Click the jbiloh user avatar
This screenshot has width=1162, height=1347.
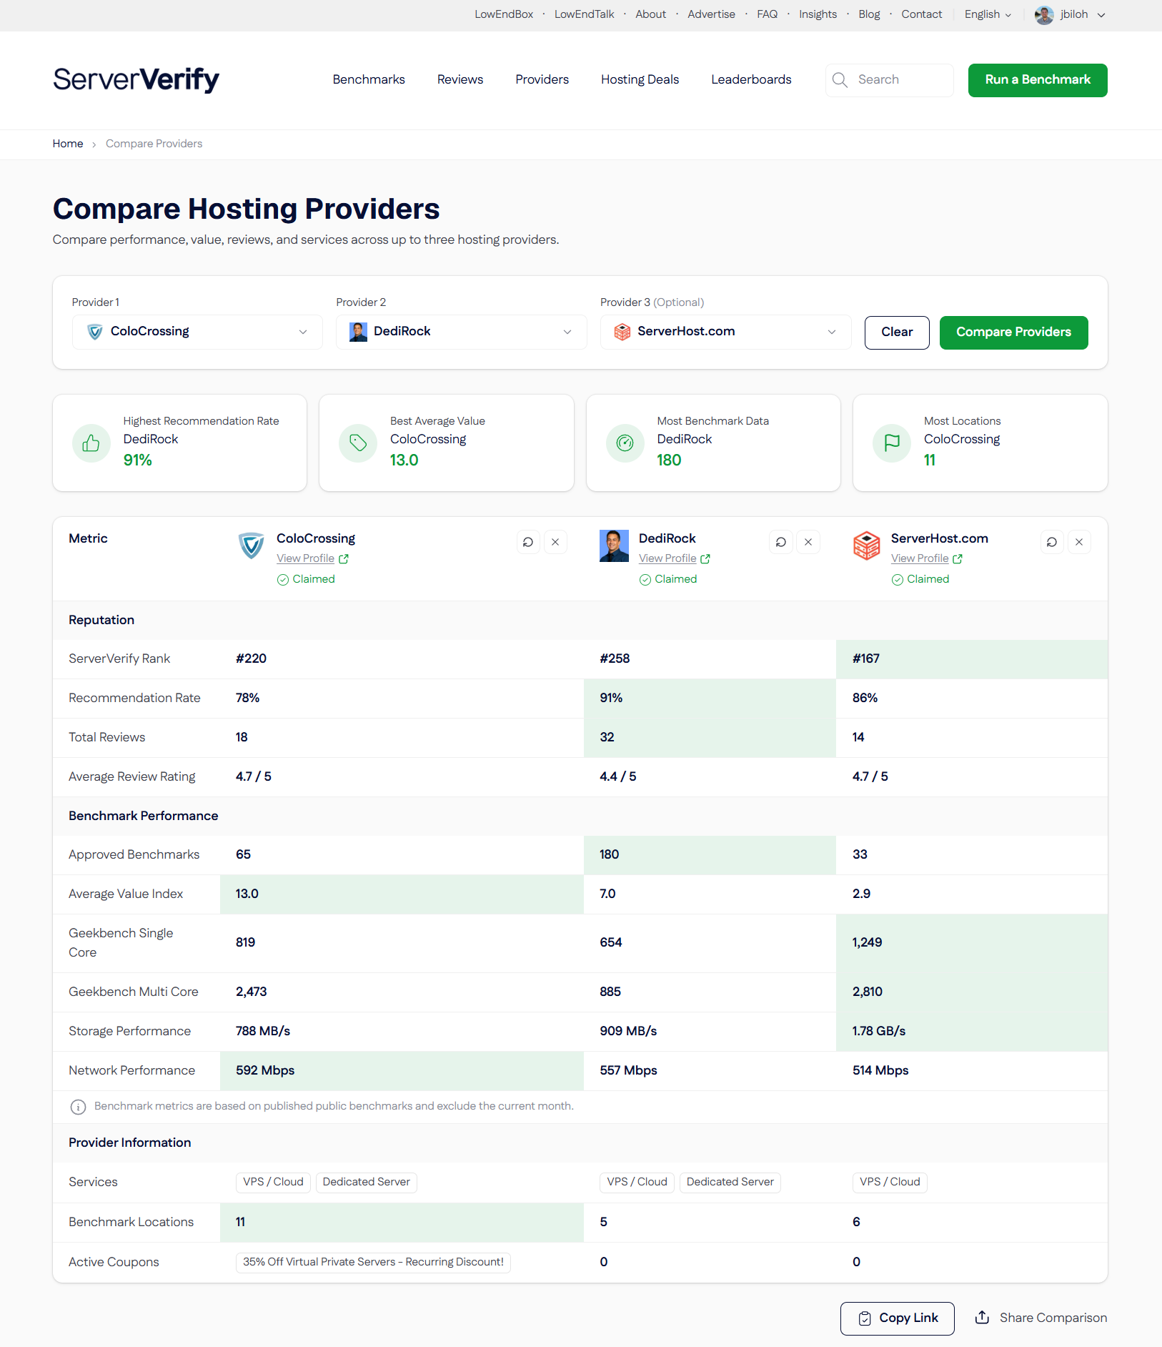(x=1043, y=15)
